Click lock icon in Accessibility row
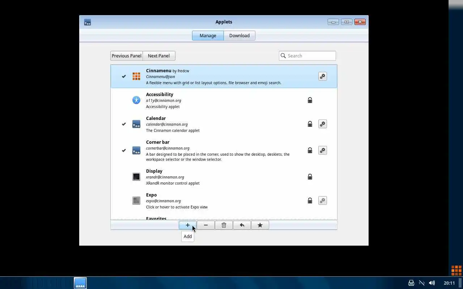Screen dimensions: 463x289 pos(310,100)
